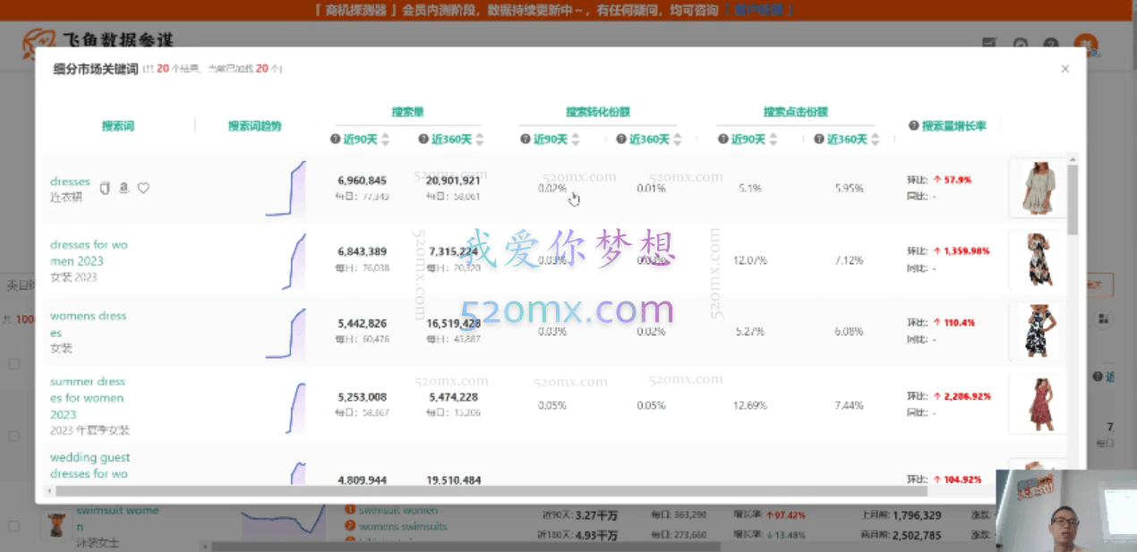Sort by 搜索量 近360天 arrows

(x=479, y=140)
